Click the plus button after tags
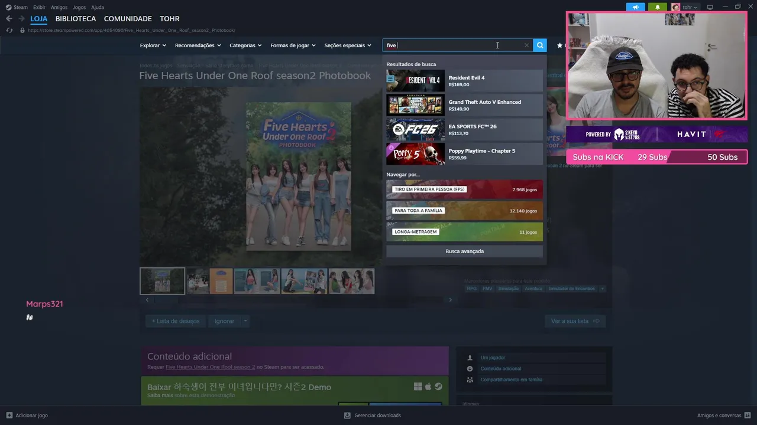 pyautogui.click(x=602, y=289)
